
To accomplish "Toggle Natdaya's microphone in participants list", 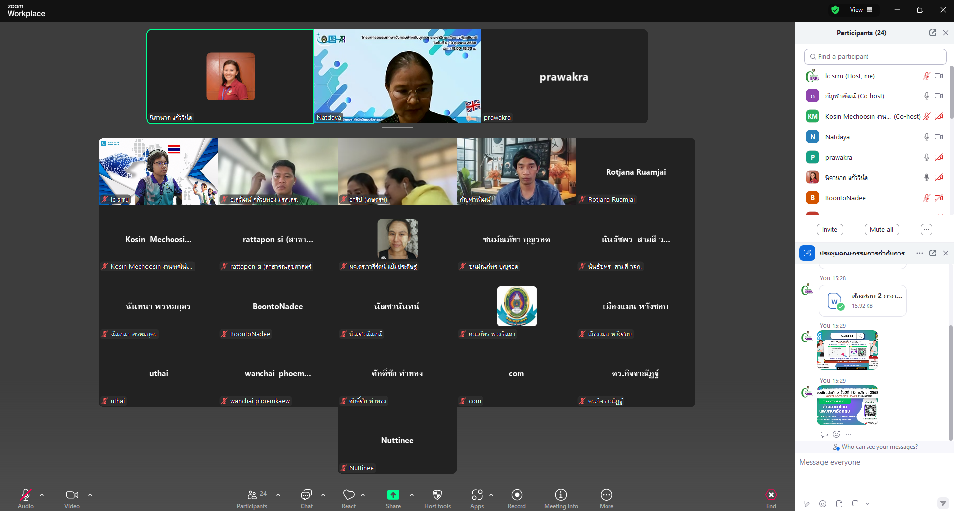I will click(x=926, y=137).
